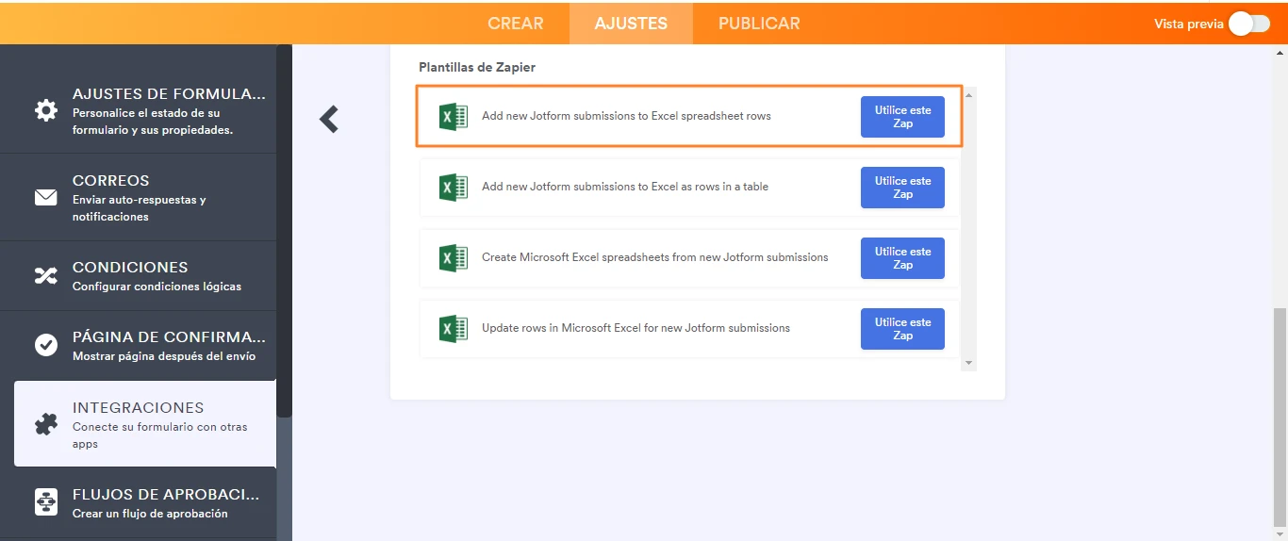Switch to the CREAR tab
This screenshot has width=1288, height=541.
pos(515,24)
